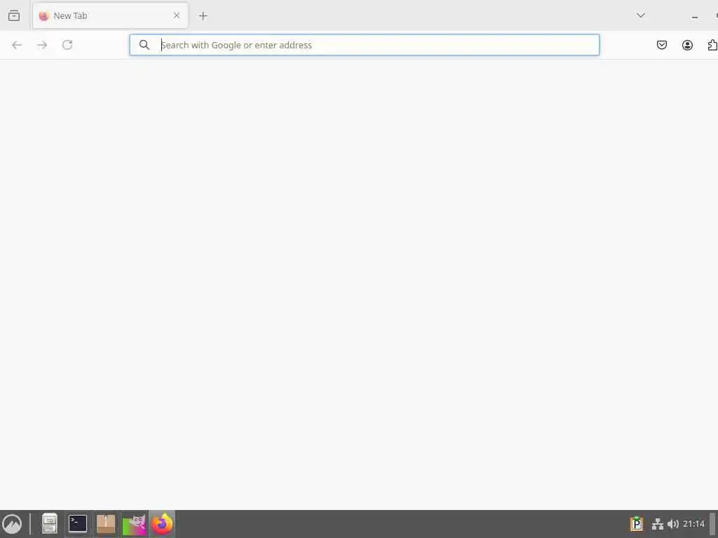
Task: Launch the file manager from taskbar
Action: click(50, 524)
